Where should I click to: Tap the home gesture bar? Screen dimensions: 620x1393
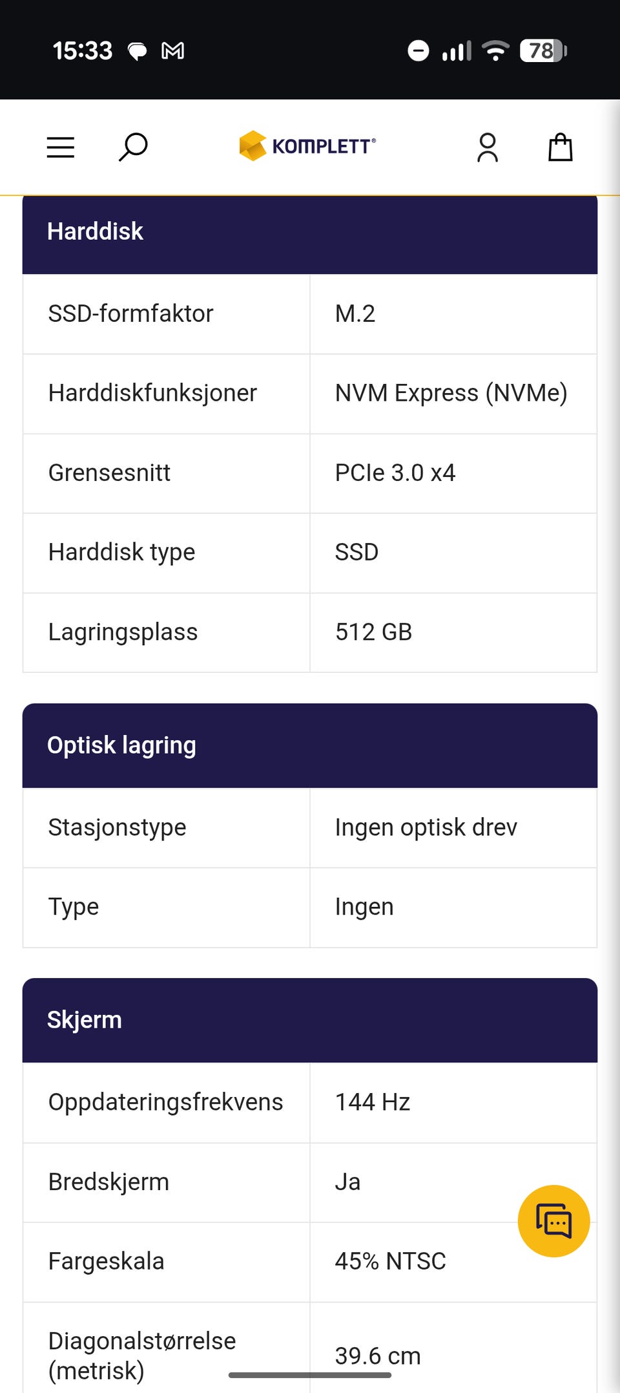coord(310,1376)
